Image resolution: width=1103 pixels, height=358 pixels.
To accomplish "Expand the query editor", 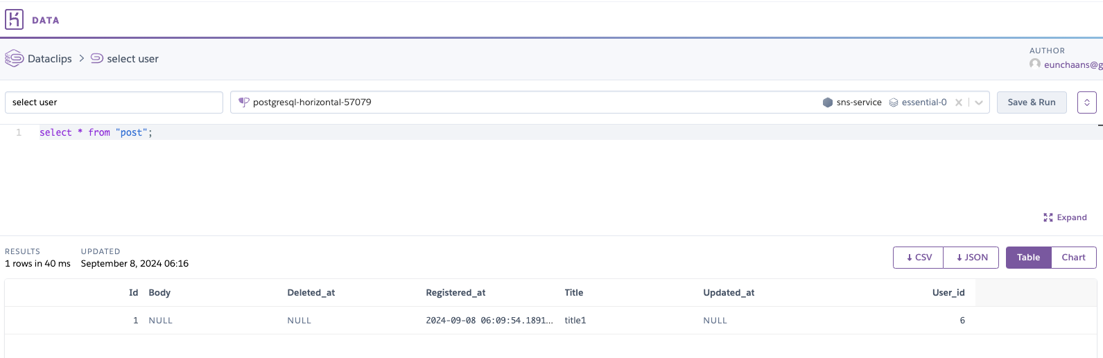I will [x=1065, y=217].
